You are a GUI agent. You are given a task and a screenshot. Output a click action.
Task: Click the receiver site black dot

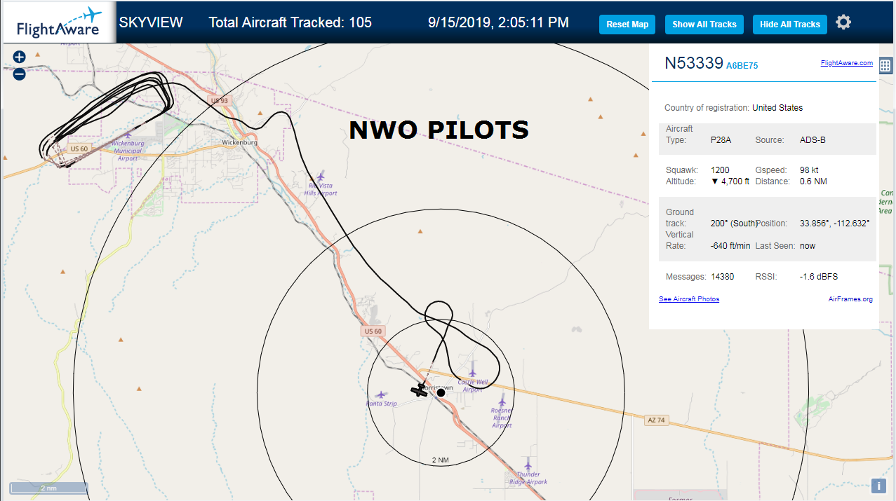point(441,393)
